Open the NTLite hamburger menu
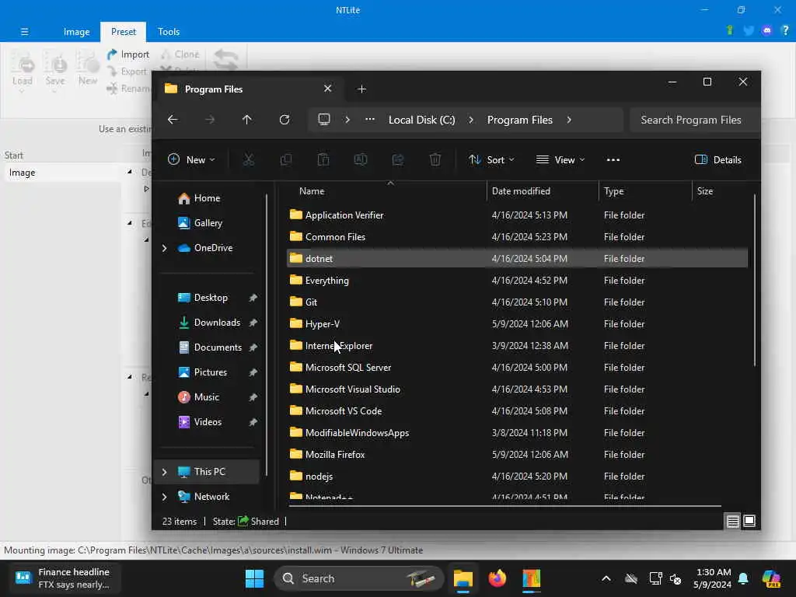 24,31
